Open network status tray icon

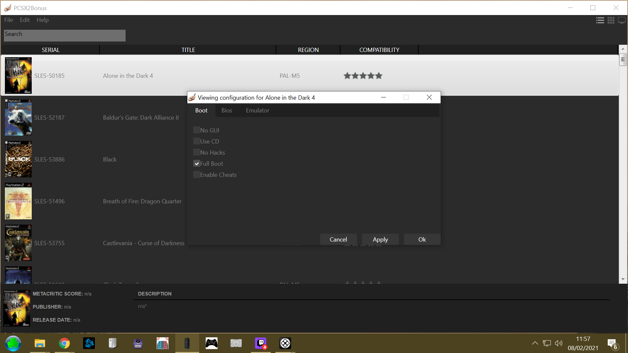(x=547, y=343)
